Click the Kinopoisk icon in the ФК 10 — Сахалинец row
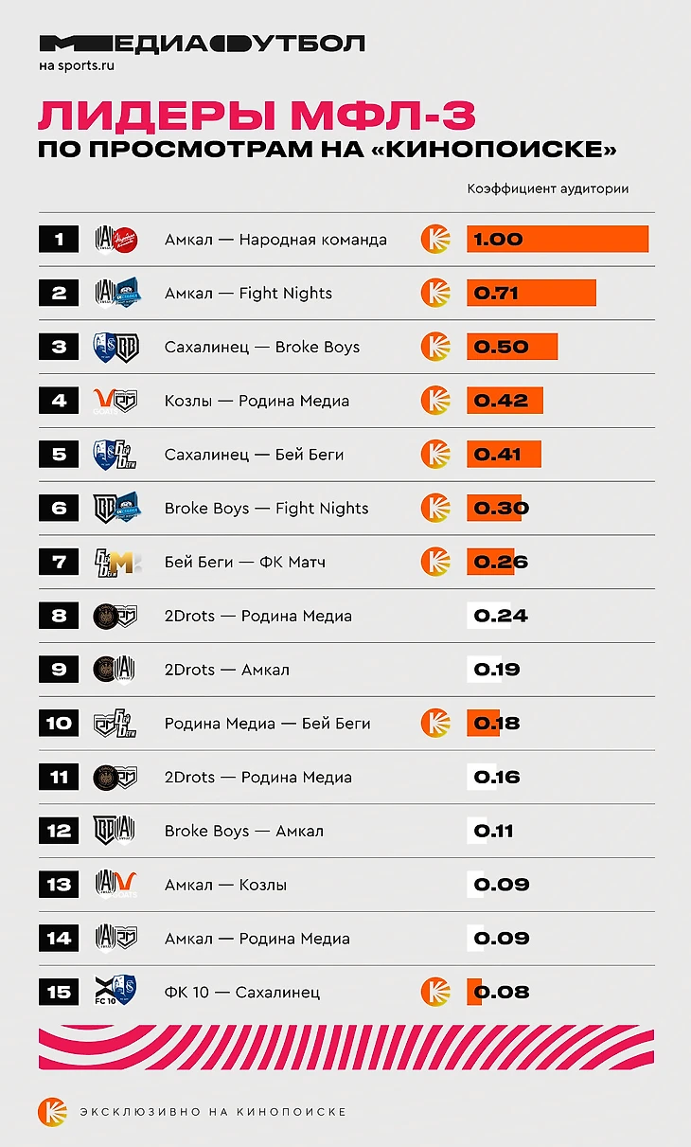The image size is (691, 1147). 435,992
